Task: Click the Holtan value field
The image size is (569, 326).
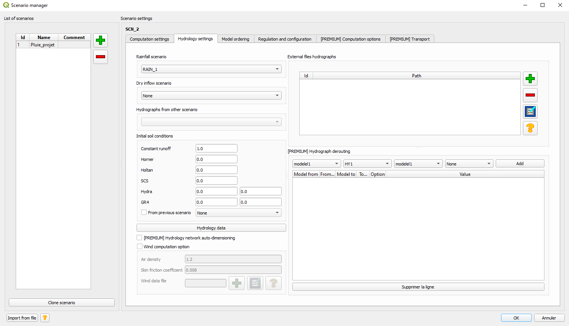Action: [x=216, y=170]
